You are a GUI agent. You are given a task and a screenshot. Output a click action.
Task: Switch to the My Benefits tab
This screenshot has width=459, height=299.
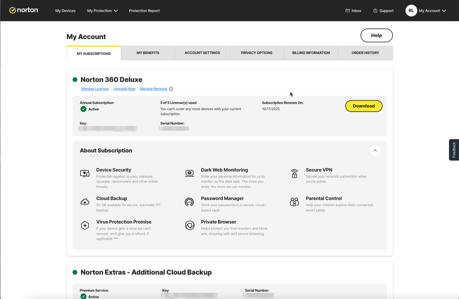[148, 53]
